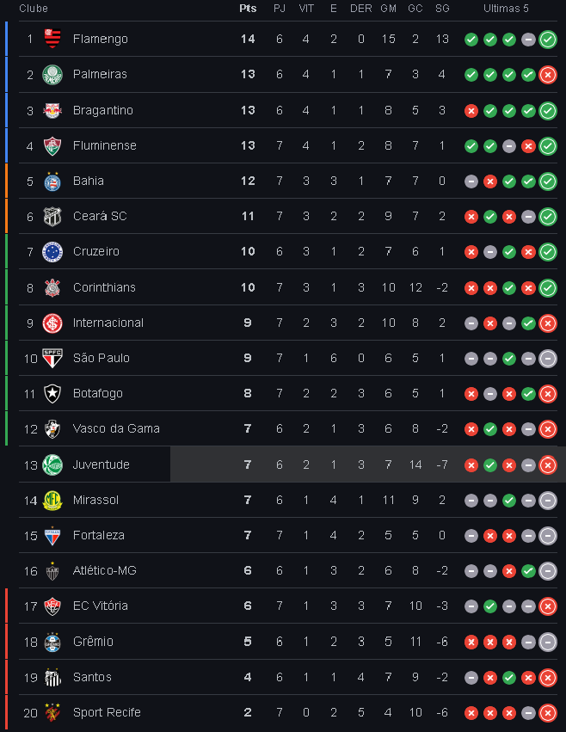Sort table by SG column header

pyautogui.click(x=442, y=9)
